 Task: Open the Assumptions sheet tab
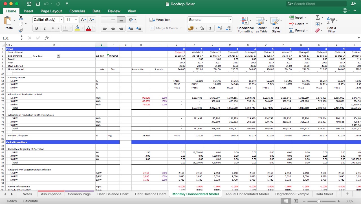(51, 194)
